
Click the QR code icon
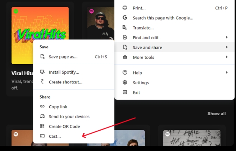pyautogui.click(x=42, y=126)
